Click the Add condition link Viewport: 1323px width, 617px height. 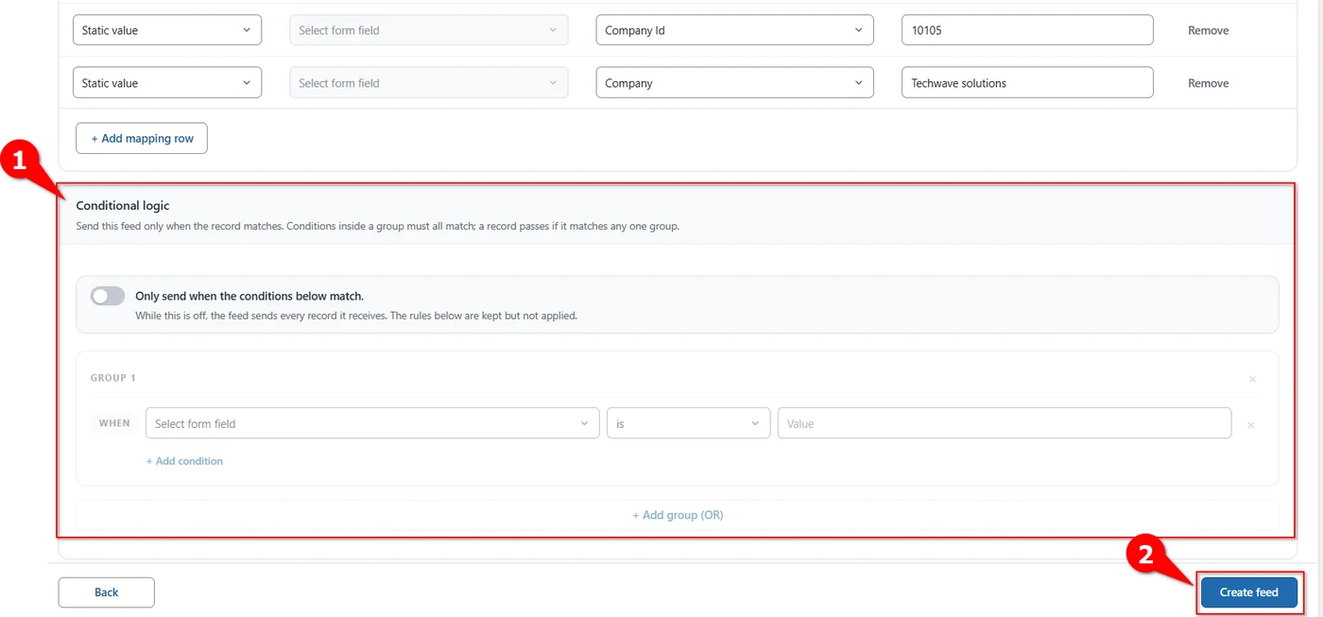(x=184, y=461)
